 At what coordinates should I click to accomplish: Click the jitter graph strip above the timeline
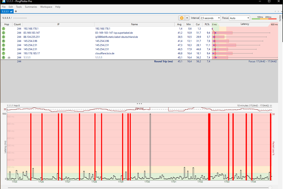tap(139, 109)
